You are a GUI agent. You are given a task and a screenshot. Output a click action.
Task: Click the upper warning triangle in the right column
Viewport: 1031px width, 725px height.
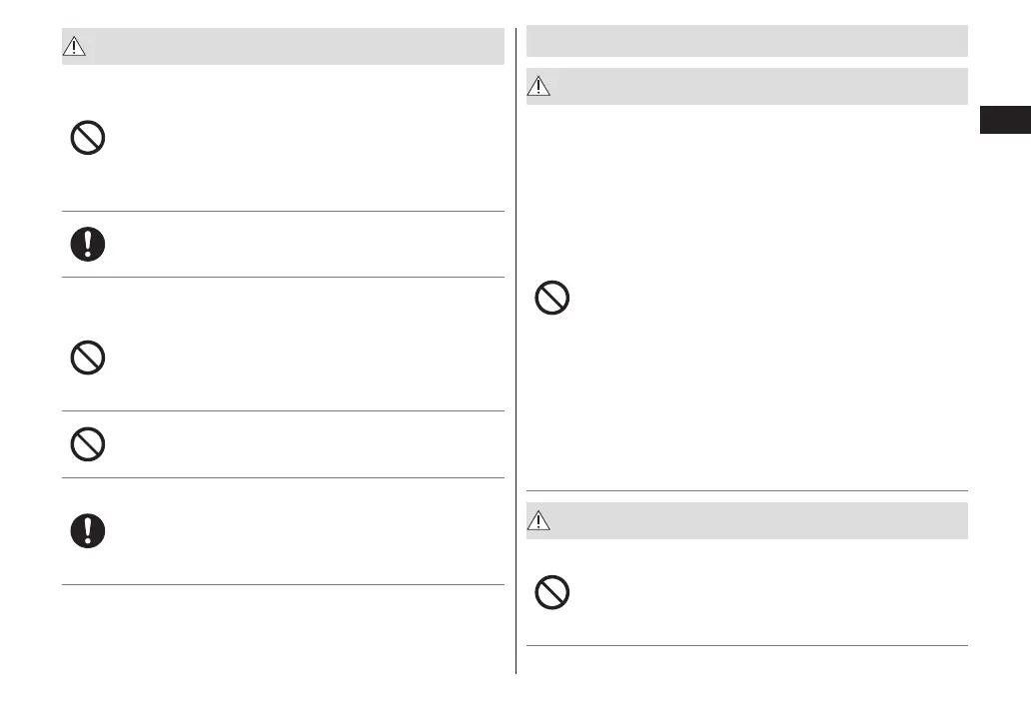[539, 87]
